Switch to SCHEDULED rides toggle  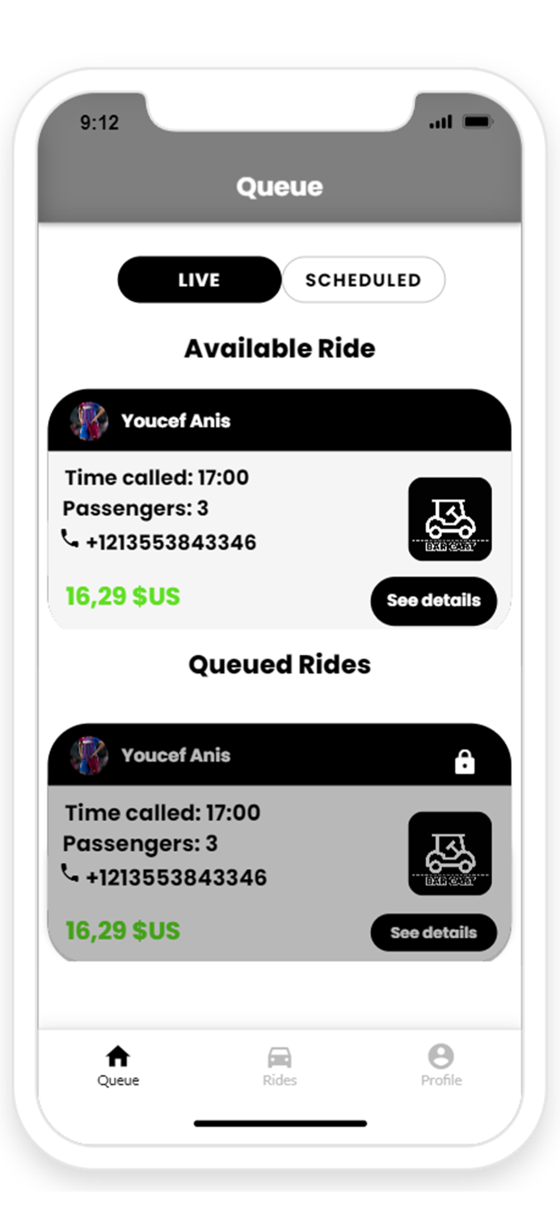364,280
